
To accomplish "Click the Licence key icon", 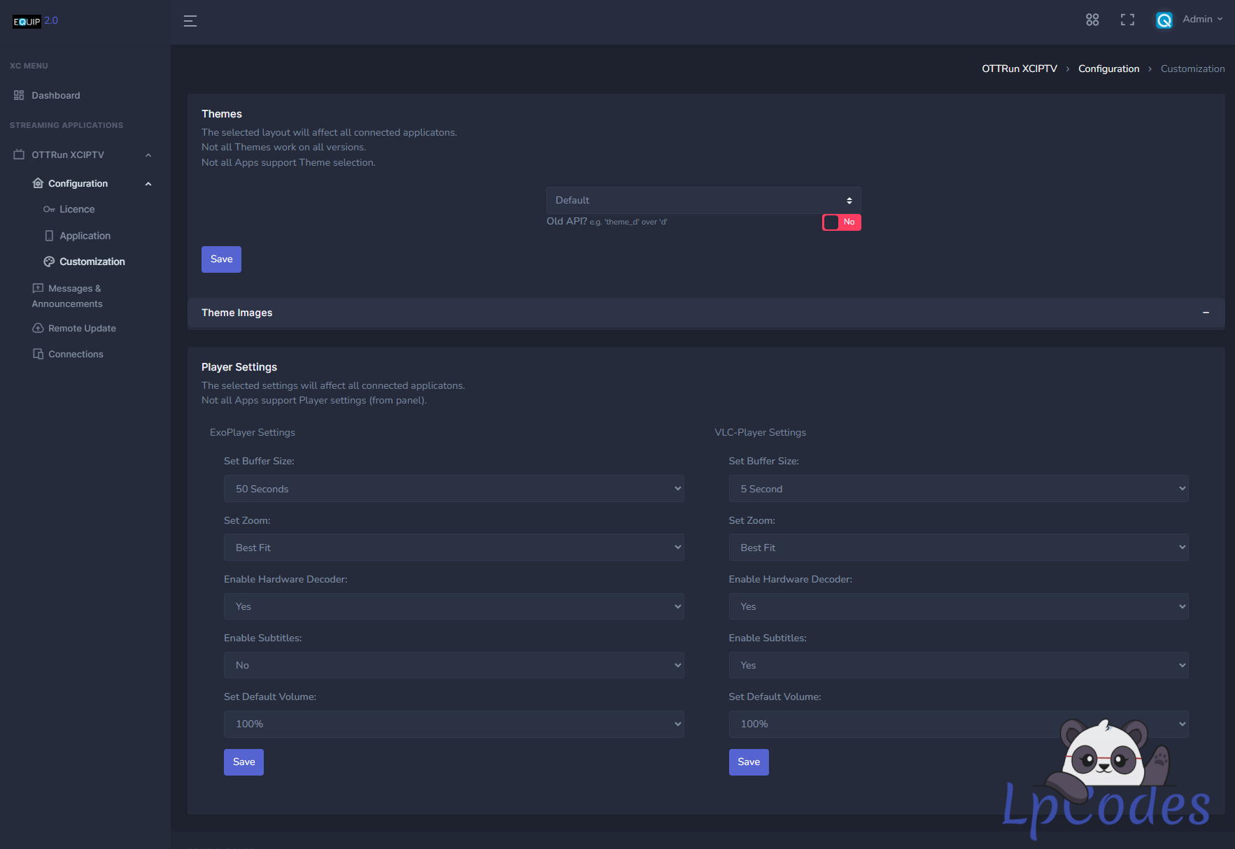I will (x=49, y=210).
